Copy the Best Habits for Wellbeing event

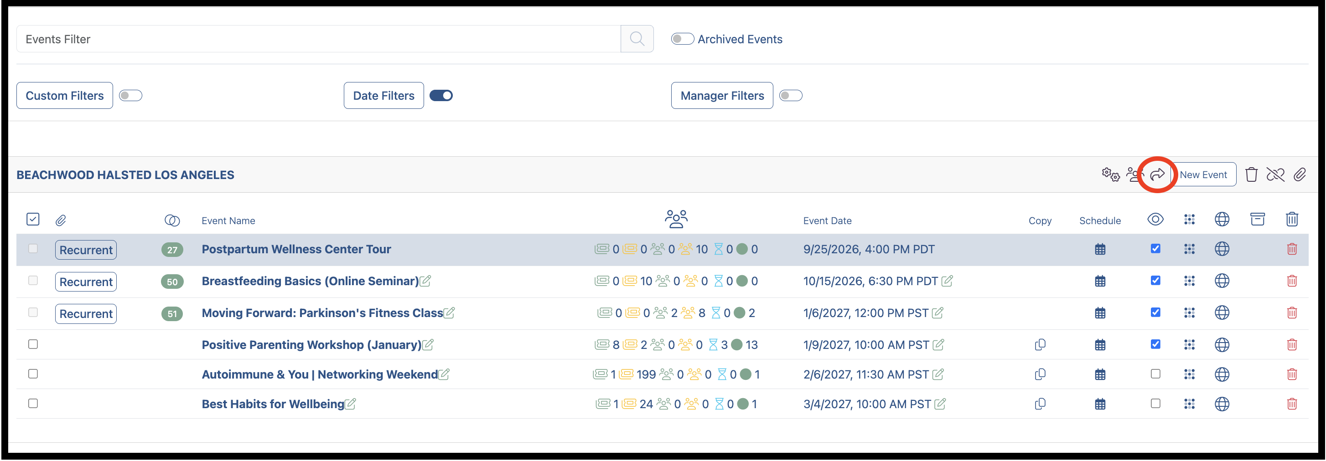tap(1040, 404)
